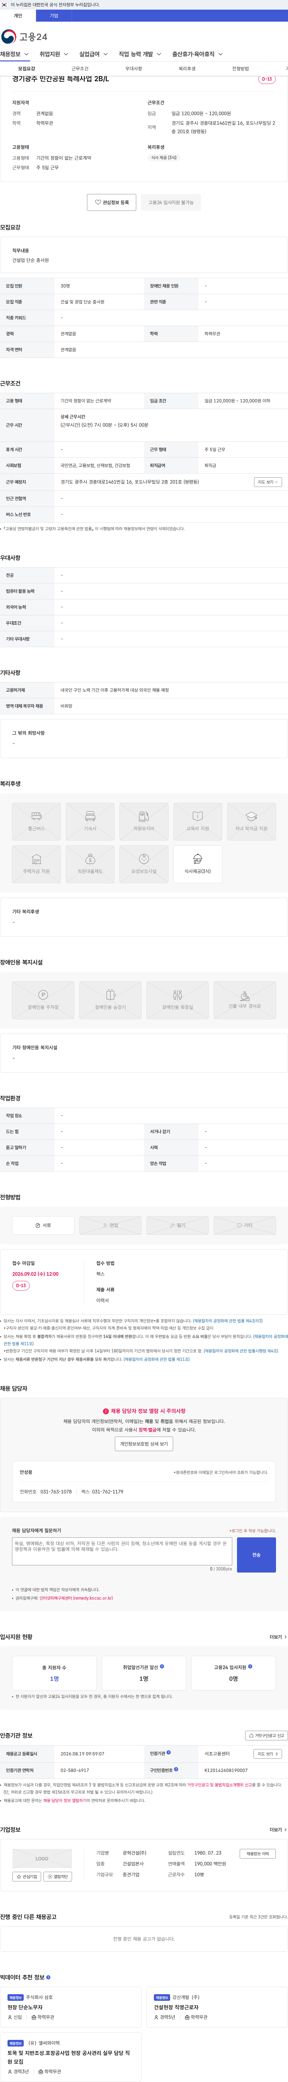Click the 건물 내부 경사로 icon
This screenshot has width=288, height=2082.
[x=244, y=1001]
